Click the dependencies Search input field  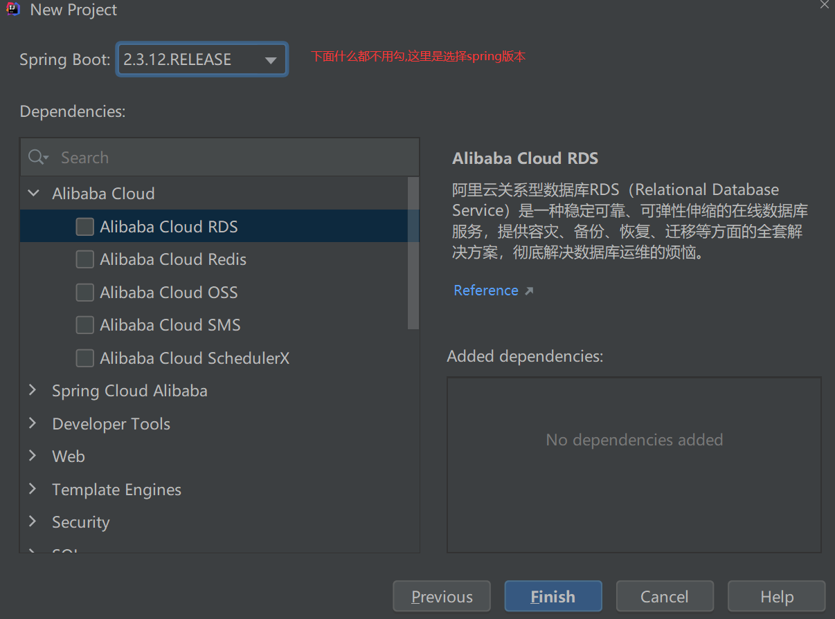(219, 158)
